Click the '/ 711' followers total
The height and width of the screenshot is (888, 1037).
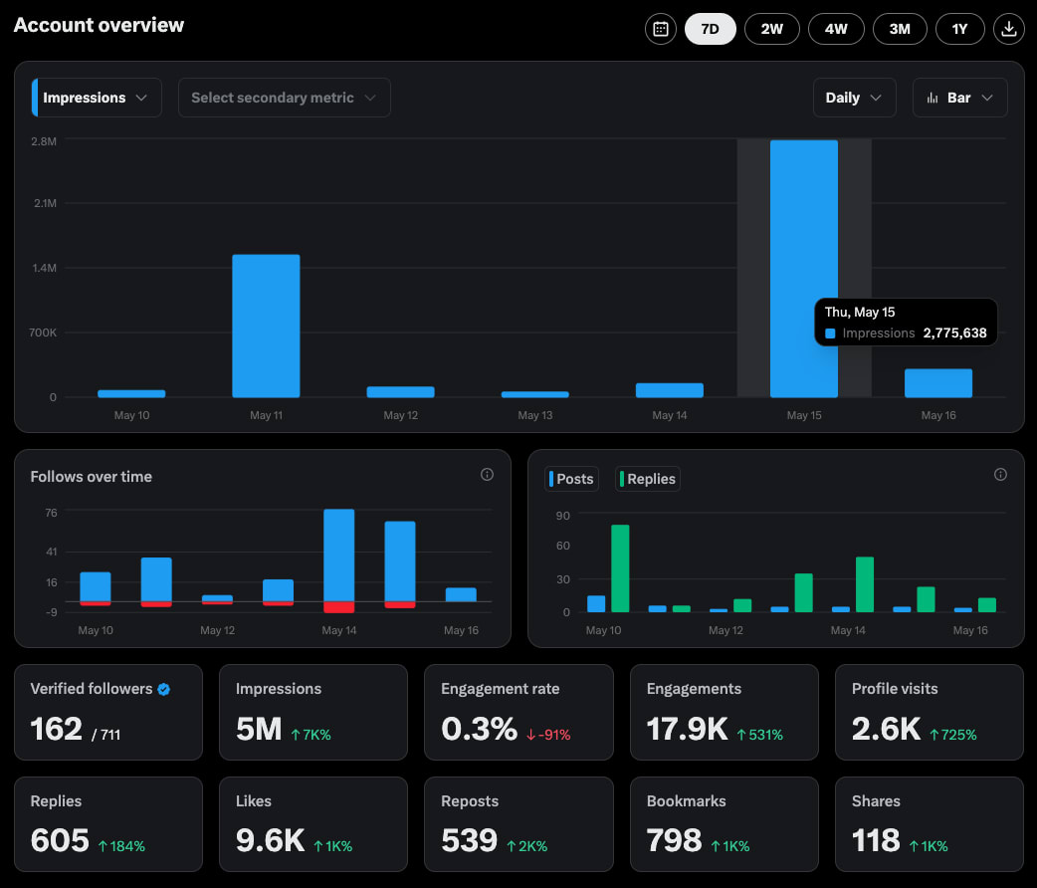coord(105,735)
